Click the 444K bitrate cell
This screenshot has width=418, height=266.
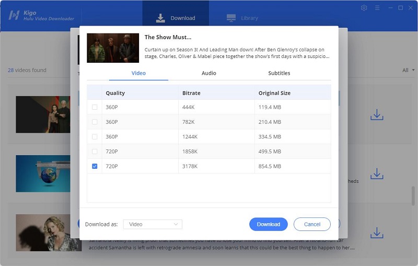pyautogui.click(x=216, y=107)
